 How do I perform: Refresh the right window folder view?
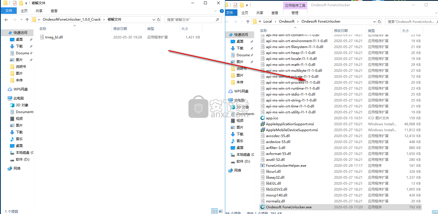pos(380,21)
